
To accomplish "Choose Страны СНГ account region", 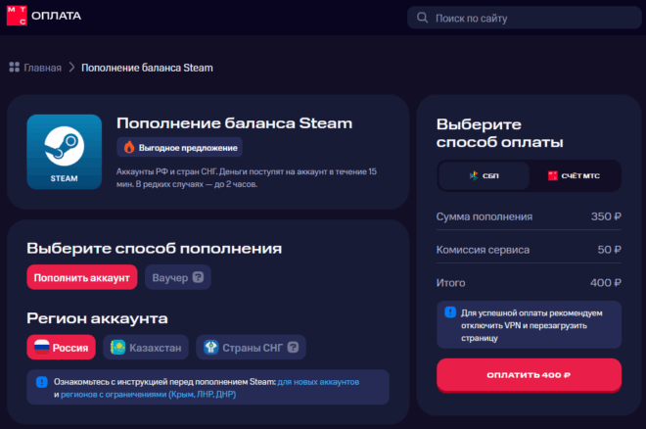I will coord(251,348).
